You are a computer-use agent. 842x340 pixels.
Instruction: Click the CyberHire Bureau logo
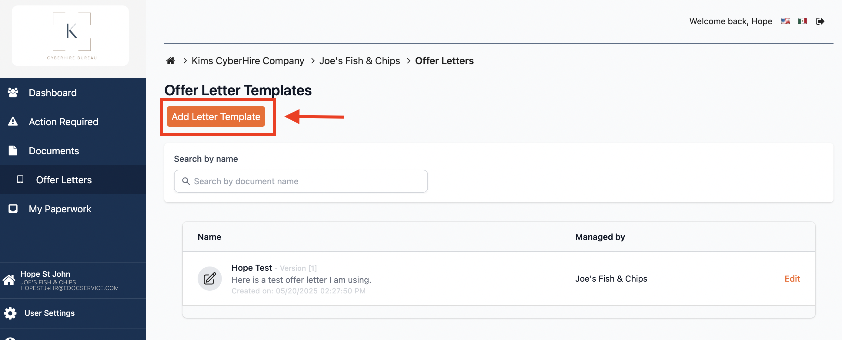pos(70,36)
